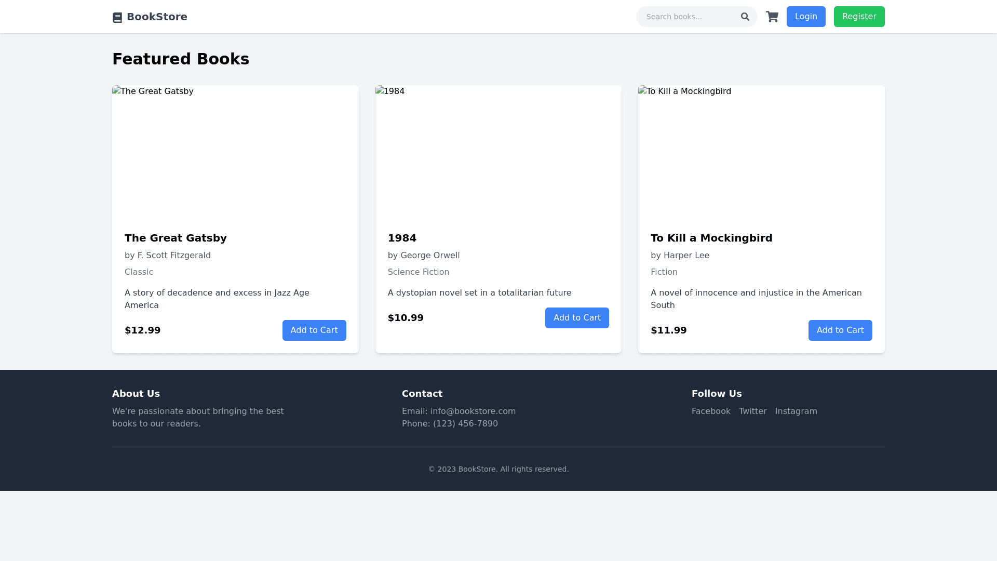Click The Great Gatsby title text
The width and height of the screenshot is (997, 561).
176,238
